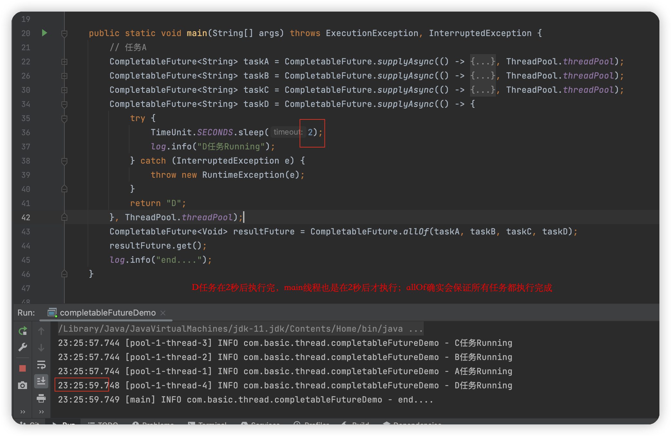The height and width of the screenshot is (436, 671).
Task: Expand folded taskB lambda at line 26
Action: coord(64,76)
